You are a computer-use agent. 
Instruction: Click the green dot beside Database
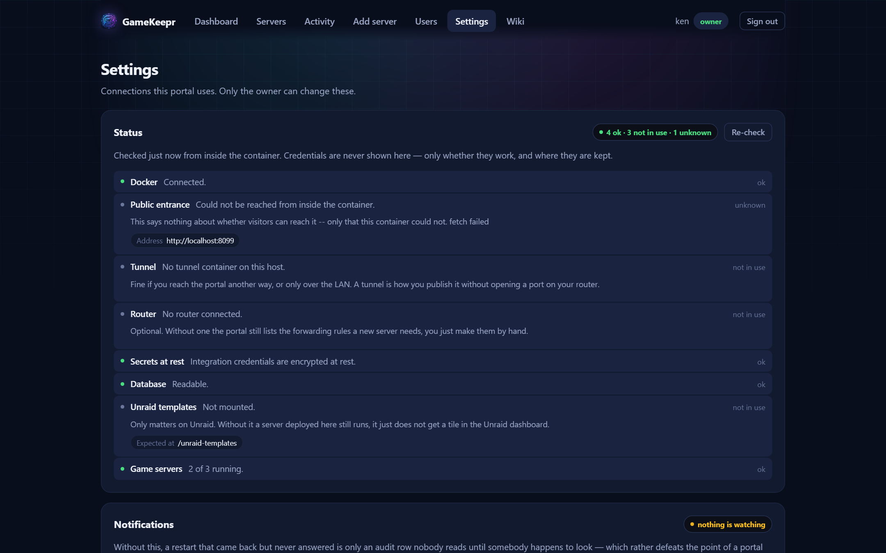tap(122, 384)
